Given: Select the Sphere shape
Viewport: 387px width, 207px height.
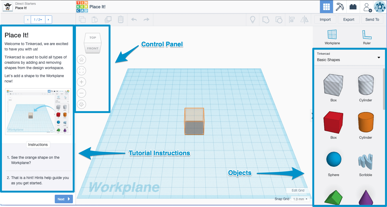Looking at the screenshot, I should click(x=333, y=159).
